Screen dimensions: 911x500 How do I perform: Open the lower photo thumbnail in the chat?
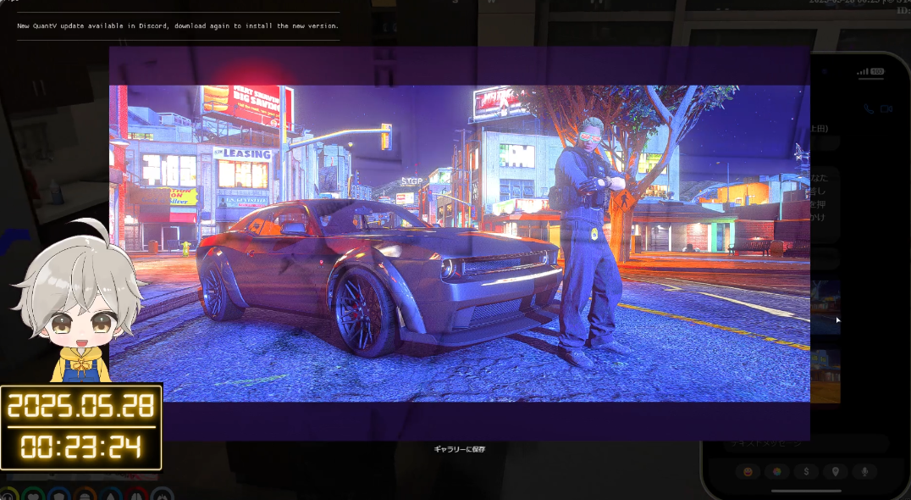[825, 376]
